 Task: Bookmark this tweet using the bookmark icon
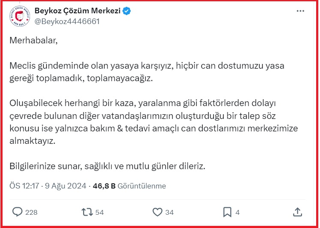227,212
